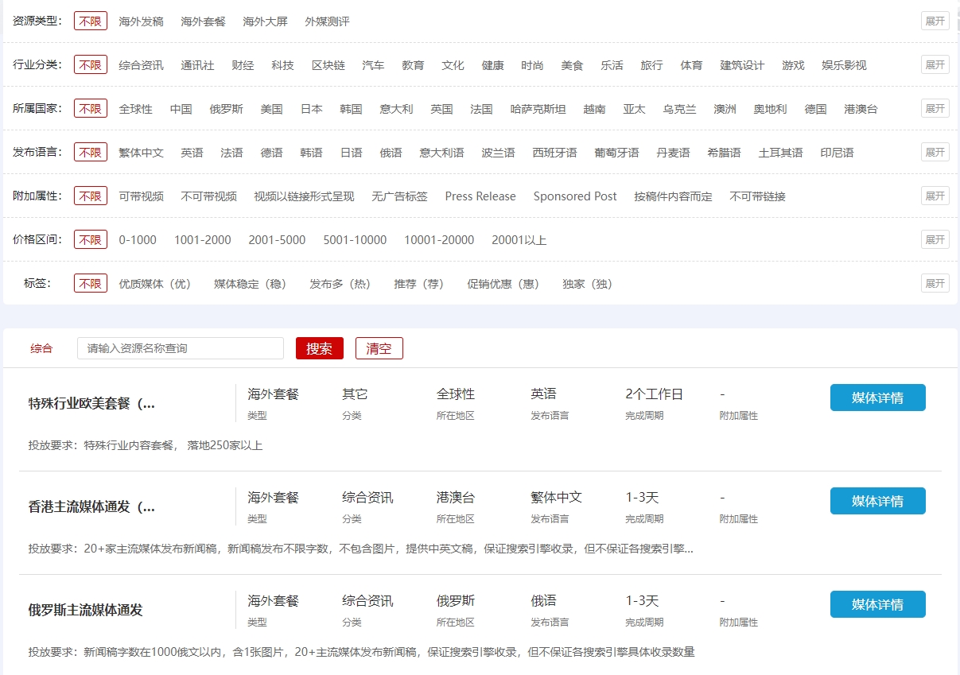Choose 区块链 industry category
This screenshot has width=960, height=675.
(x=328, y=65)
